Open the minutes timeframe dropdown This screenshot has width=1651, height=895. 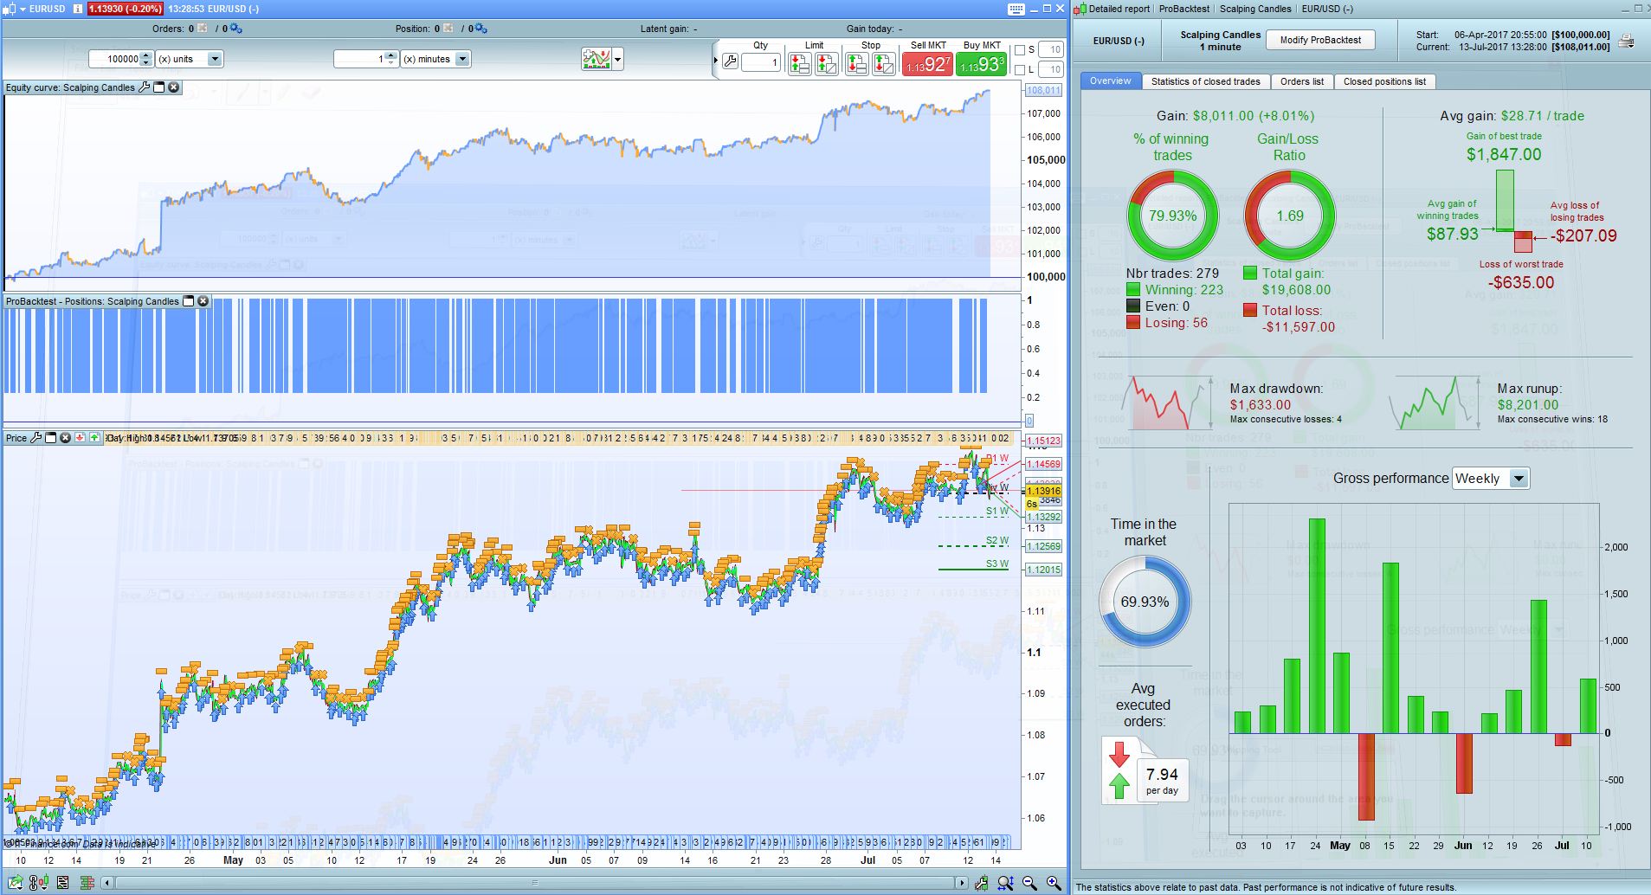[x=462, y=59]
